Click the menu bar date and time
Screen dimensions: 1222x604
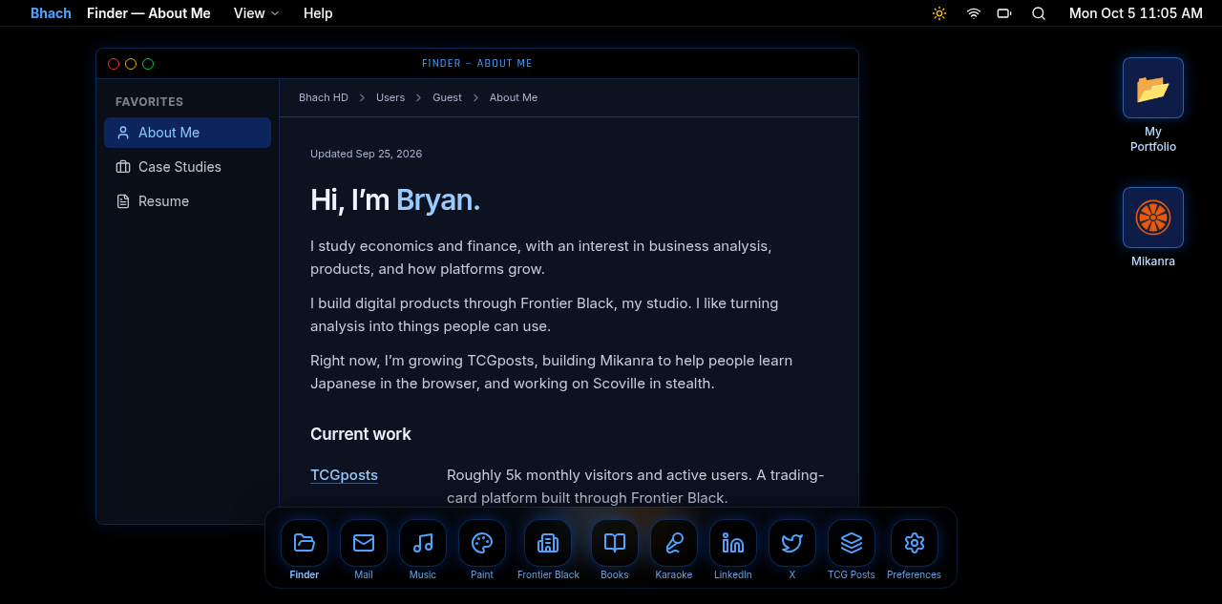click(x=1136, y=13)
